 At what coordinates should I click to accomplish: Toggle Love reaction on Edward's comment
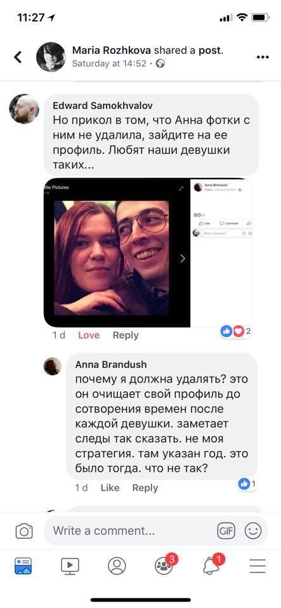[89, 336]
